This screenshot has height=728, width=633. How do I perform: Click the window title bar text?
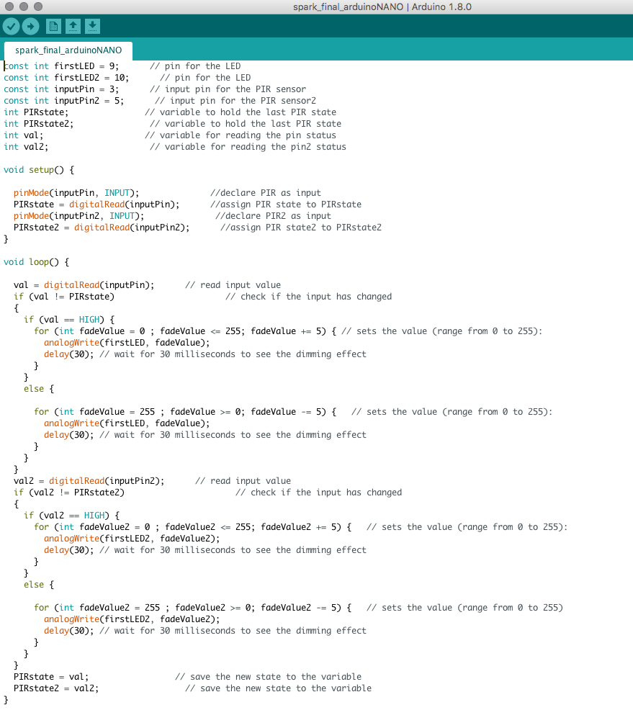pos(382,7)
